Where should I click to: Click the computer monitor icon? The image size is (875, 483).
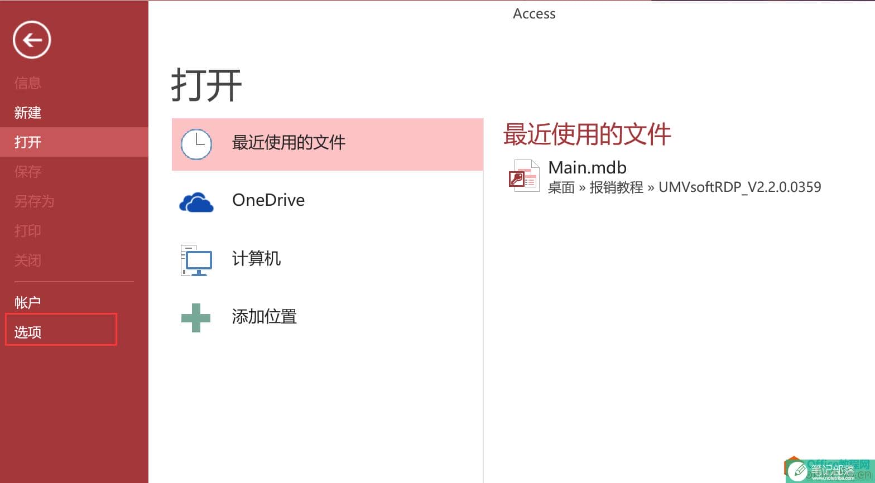(x=196, y=260)
